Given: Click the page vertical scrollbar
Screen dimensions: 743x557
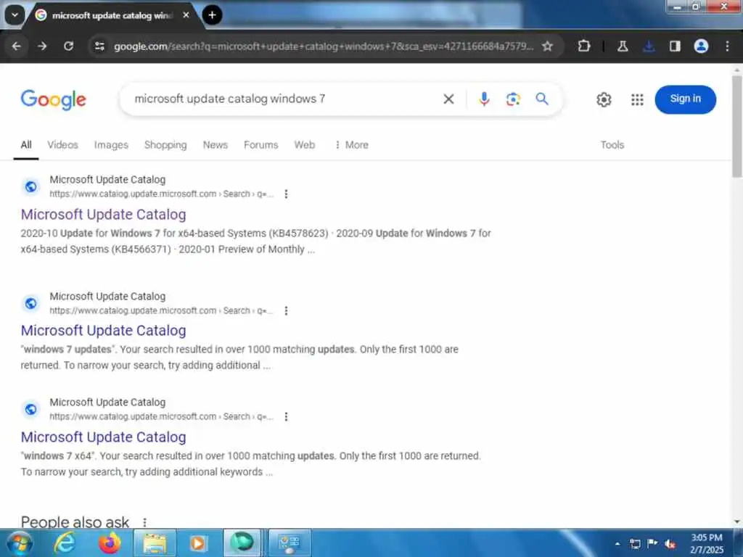Looking at the screenshot, I should point(737,126).
